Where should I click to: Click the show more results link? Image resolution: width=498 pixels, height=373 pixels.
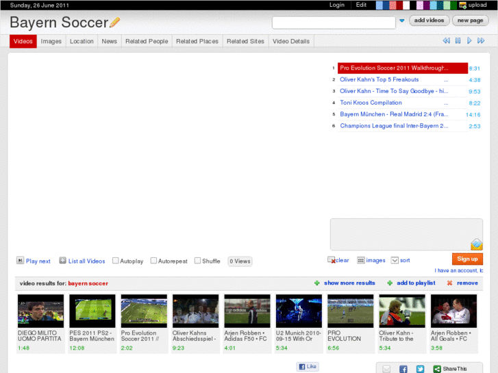tap(349, 283)
